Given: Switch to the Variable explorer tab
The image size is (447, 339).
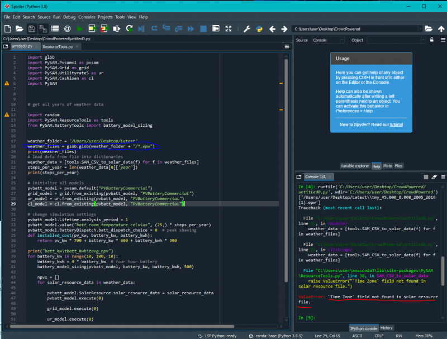Looking at the screenshot, I should [x=355, y=166].
